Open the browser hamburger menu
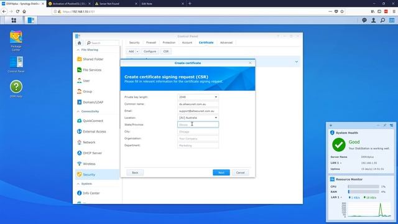This screenshot has width=398, height=224. [394, 11]
